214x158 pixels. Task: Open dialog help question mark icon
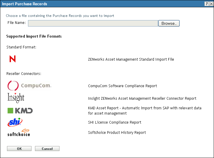pos(206,4)
